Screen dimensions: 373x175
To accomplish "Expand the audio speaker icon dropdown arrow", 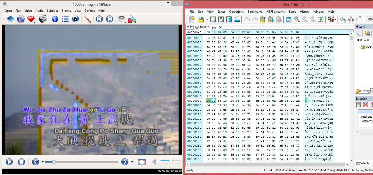I will coord(125,22).
